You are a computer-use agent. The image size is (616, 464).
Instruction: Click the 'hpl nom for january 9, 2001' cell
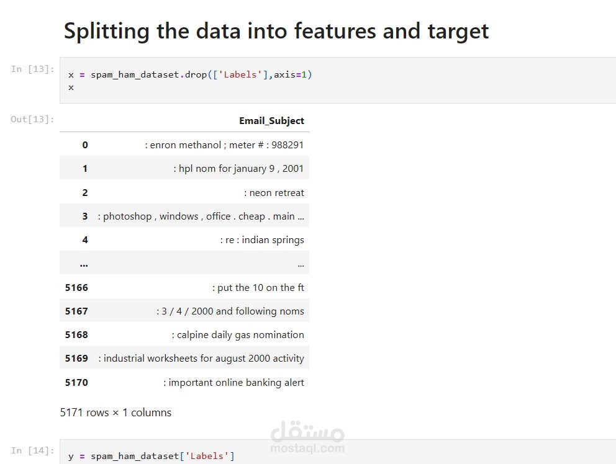238,168
